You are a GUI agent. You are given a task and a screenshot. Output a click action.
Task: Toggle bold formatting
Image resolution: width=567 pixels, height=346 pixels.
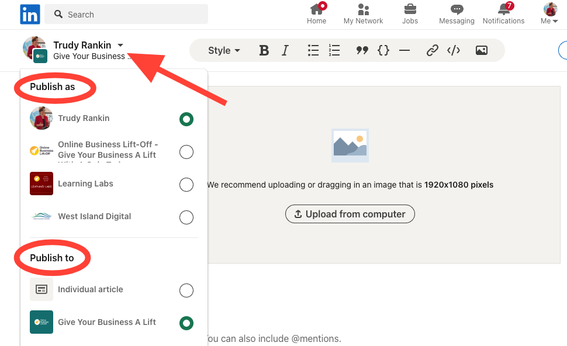pyautogui.click(x=264, y=50)
